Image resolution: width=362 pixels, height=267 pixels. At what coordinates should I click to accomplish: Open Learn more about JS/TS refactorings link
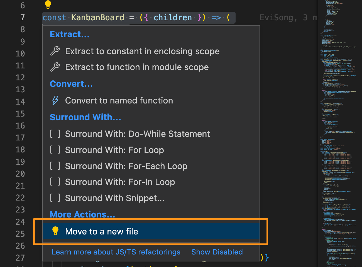[x=116, y=252]
